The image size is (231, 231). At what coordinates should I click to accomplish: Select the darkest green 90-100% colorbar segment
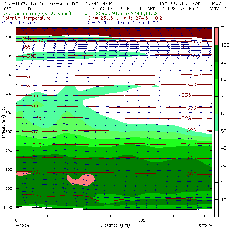point(216,53)
